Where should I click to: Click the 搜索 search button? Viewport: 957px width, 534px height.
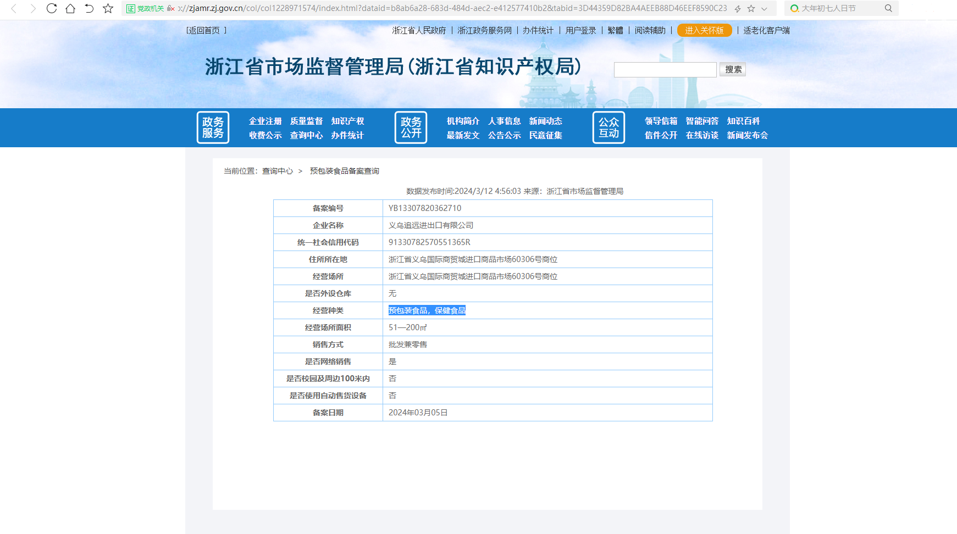point(732,69)
